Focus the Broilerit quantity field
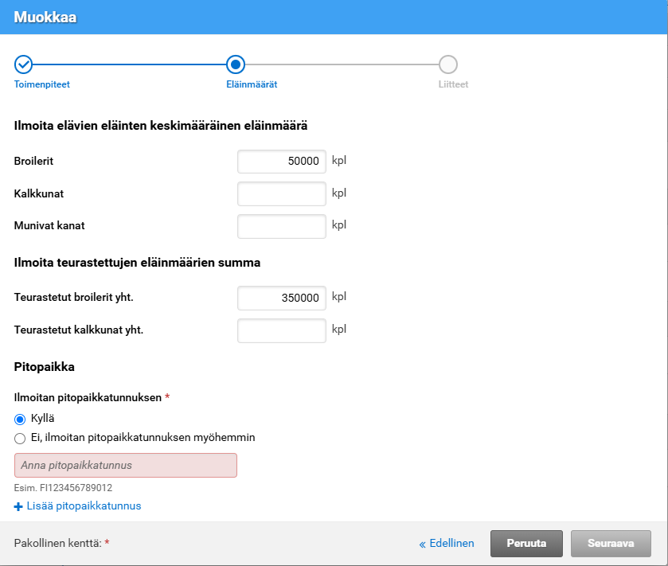Screen dimensions: 668x566 (282, 162)
